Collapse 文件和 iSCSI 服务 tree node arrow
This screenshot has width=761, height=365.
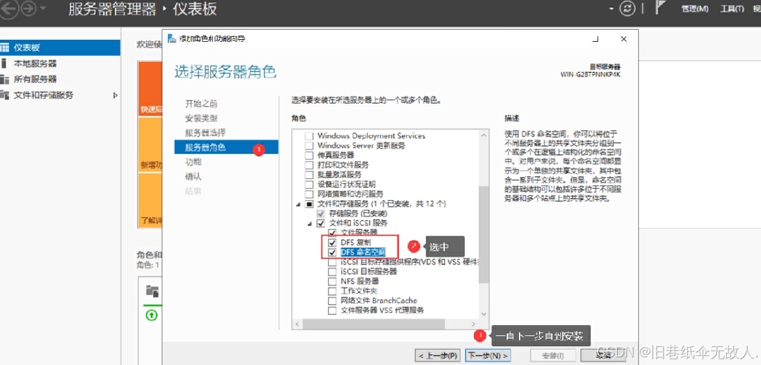point(310,223)
